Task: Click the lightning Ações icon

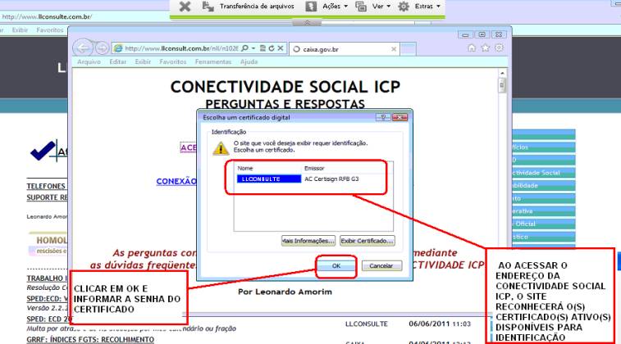Action: [311, 7]
